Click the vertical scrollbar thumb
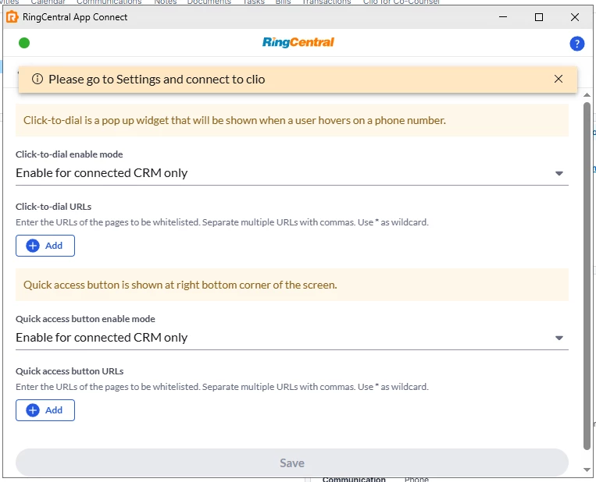 tap(587, 276)
